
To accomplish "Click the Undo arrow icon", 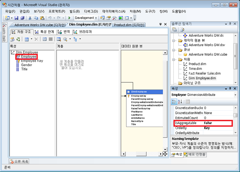I will pyautogui.click(x=50, y=18).
